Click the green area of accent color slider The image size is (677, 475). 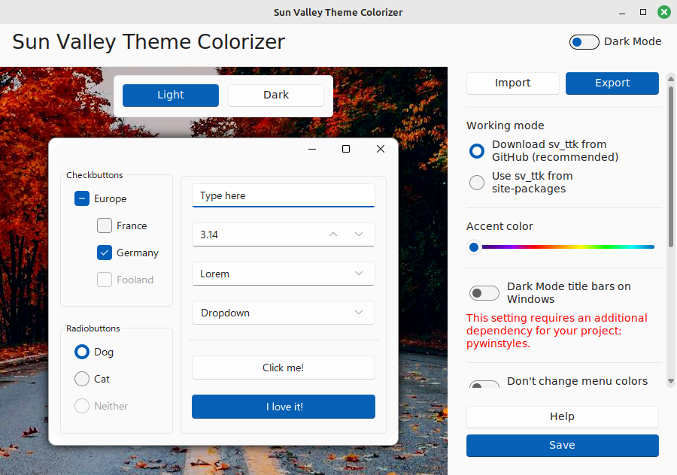(x=605, y=247)
